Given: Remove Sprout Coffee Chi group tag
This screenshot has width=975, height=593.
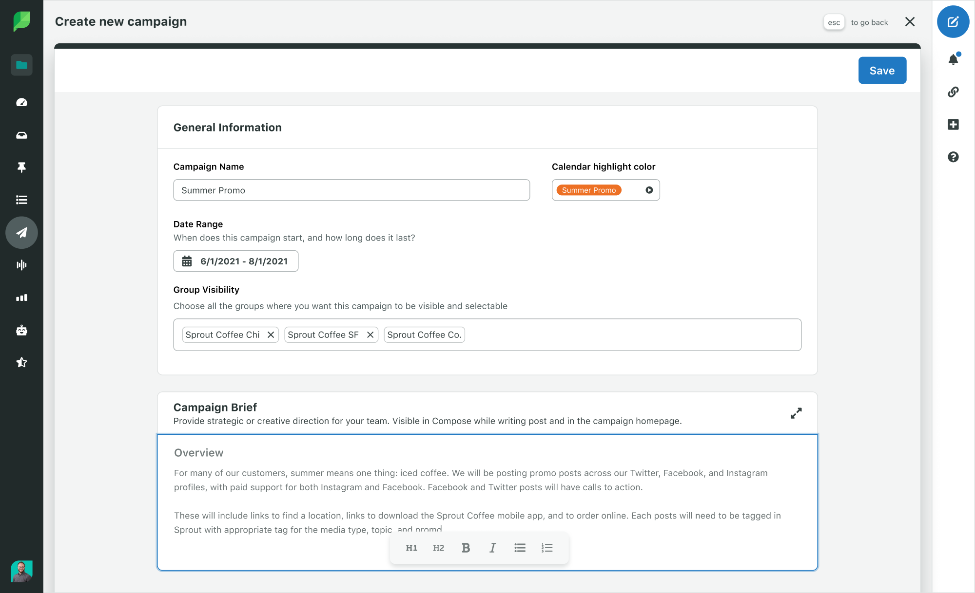Looking at the screenshot, I should 271,334.
